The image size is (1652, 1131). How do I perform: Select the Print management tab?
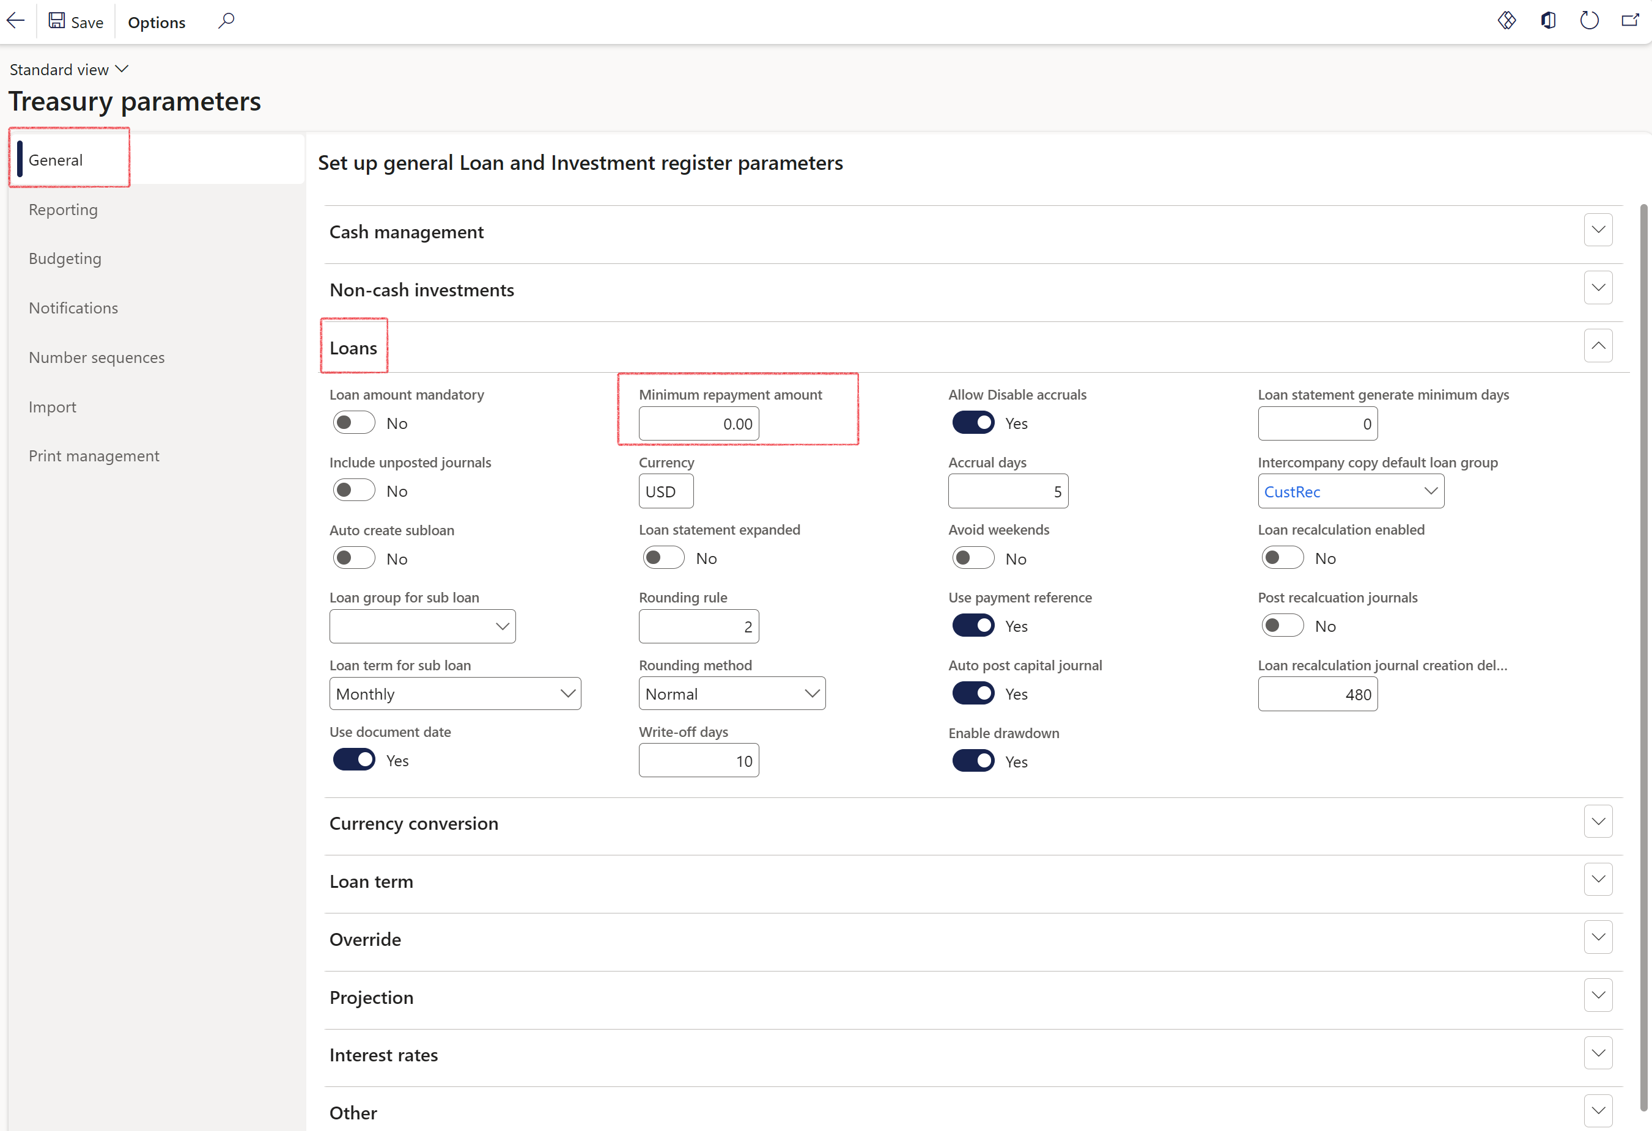94,455
